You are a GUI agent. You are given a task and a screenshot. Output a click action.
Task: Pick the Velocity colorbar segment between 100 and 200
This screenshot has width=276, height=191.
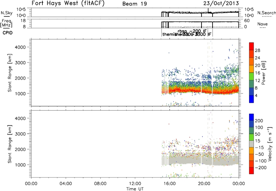click(x=252, y=124)
